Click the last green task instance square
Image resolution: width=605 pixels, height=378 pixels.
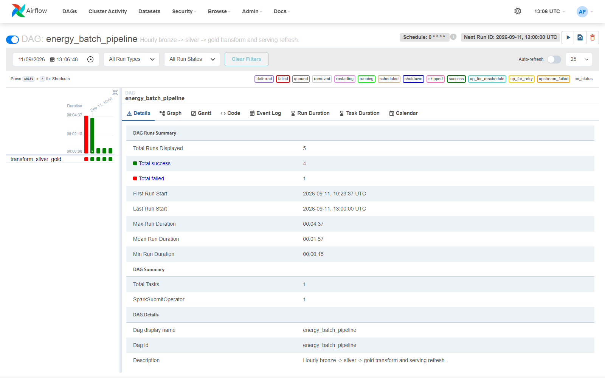point(110,159)
